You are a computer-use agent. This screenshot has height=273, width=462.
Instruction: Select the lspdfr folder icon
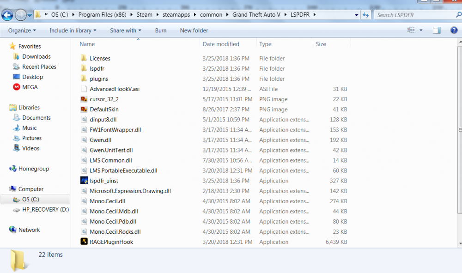coord(84,68)
